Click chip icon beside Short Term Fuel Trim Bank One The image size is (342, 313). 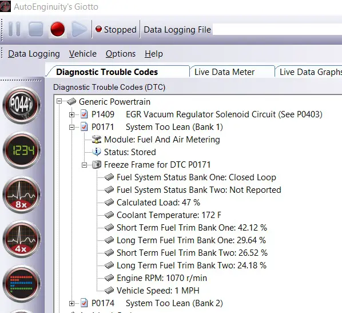point(109,228)
